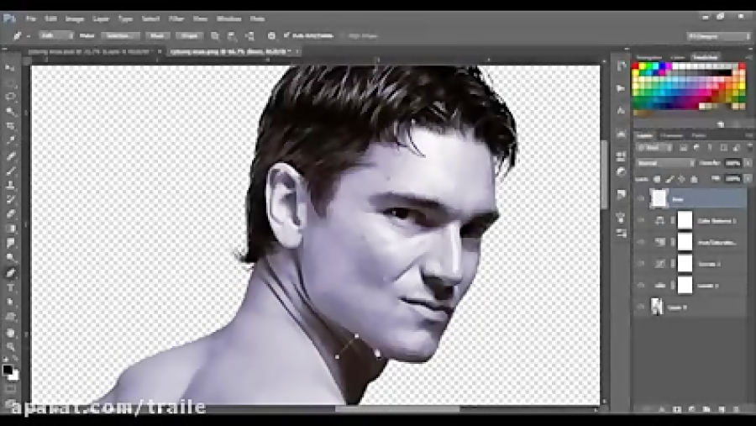Click the lock all icon
Screen dimensions: 756x426
coord(694,179)
